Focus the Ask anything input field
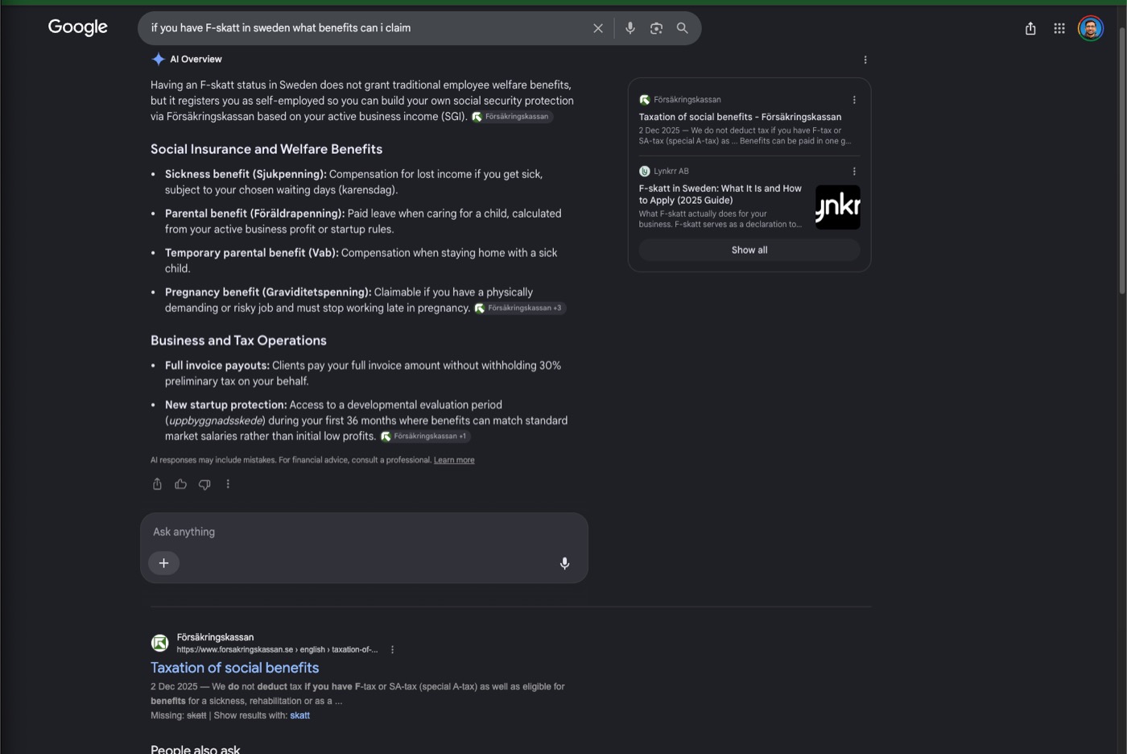 (364, 532)
